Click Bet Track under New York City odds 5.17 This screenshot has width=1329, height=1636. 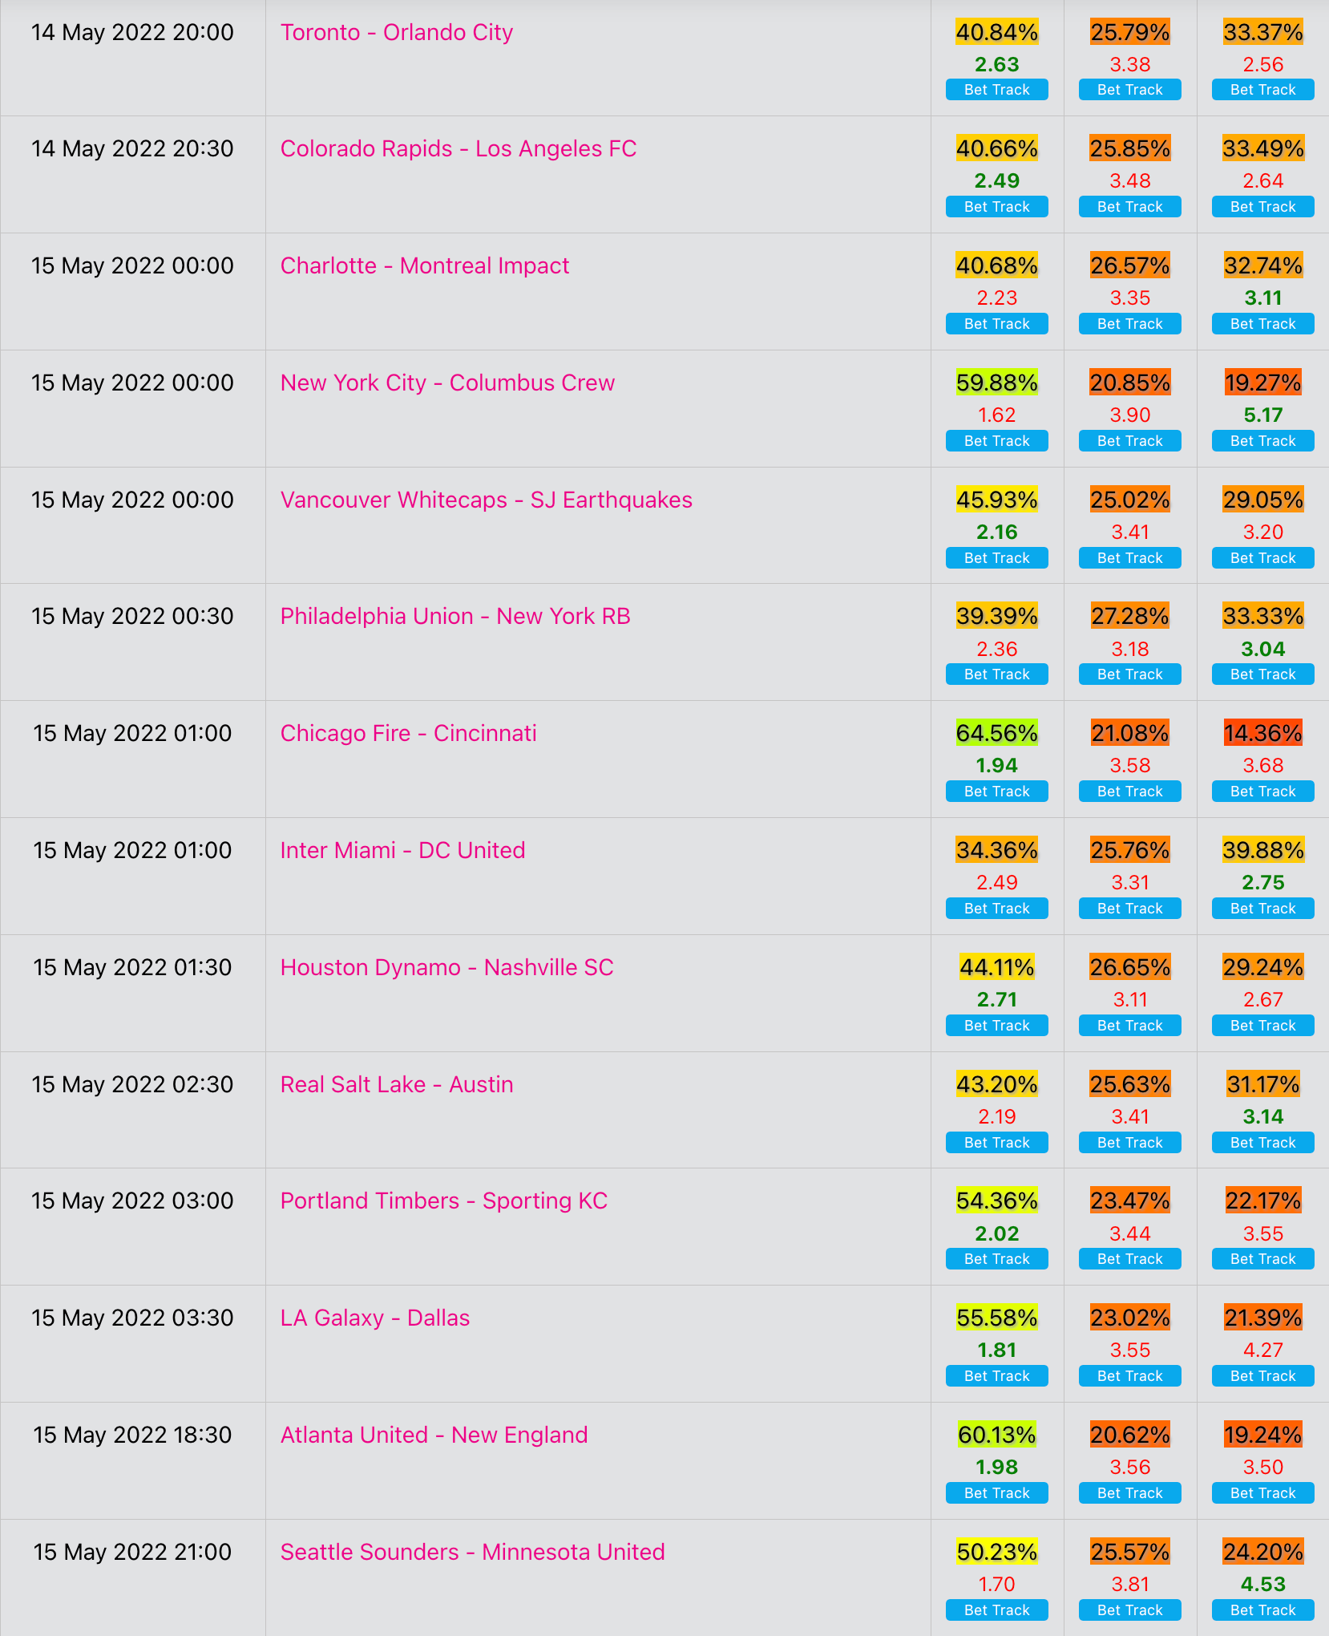(x=1262, y=441)
